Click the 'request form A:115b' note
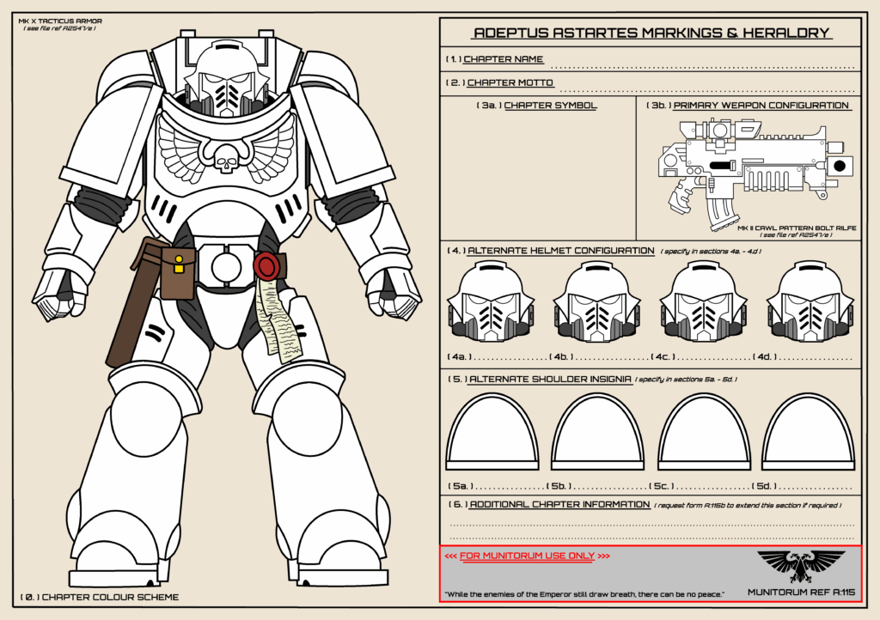Screen dimensions: 880x620 [749, 506]
